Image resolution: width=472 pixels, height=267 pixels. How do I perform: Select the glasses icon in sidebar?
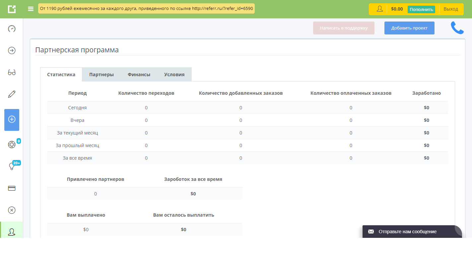12,72
